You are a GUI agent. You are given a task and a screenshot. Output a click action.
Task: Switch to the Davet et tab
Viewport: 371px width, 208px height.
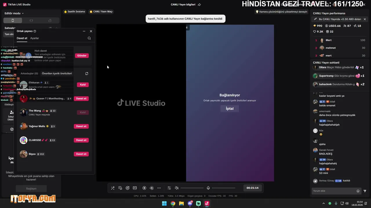click(x=22, y=38)
